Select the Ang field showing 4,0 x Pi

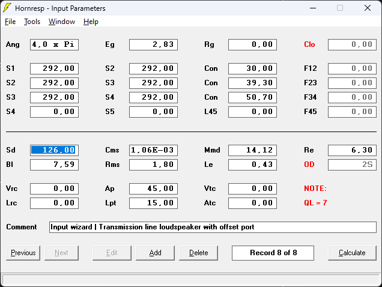tap(54, 44)
